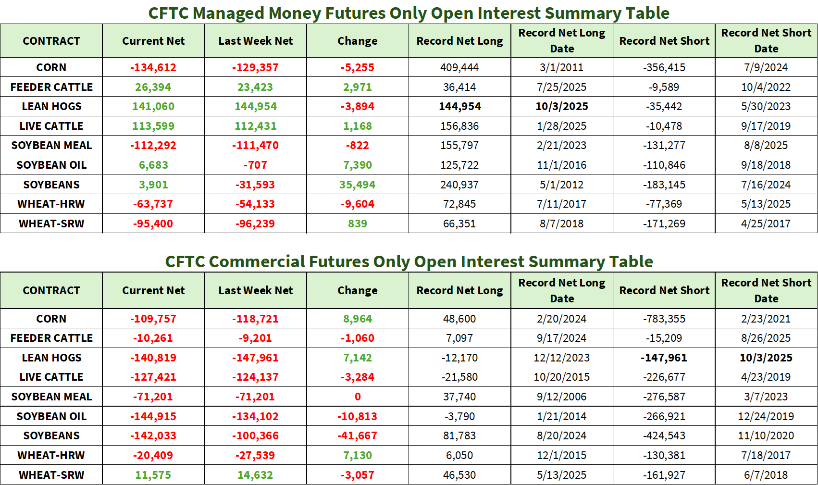Select the CORN row label in the Managed Money table
The image size is (818, 485).
(x=51, y=67)
